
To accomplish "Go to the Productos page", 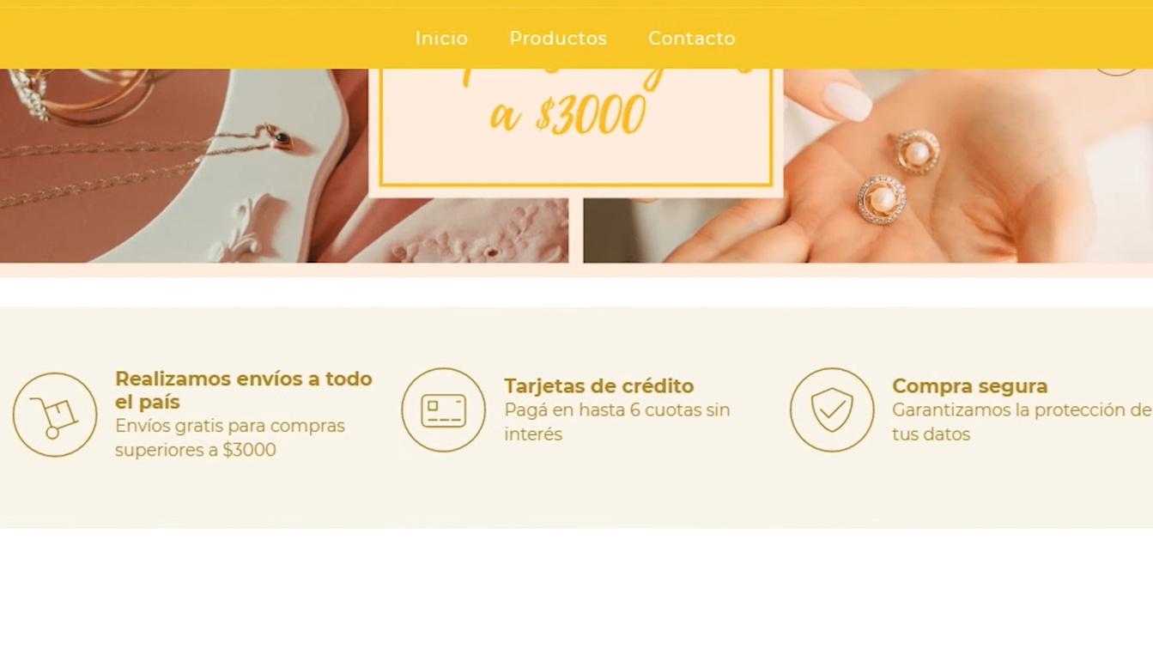I will pos(558,39).
